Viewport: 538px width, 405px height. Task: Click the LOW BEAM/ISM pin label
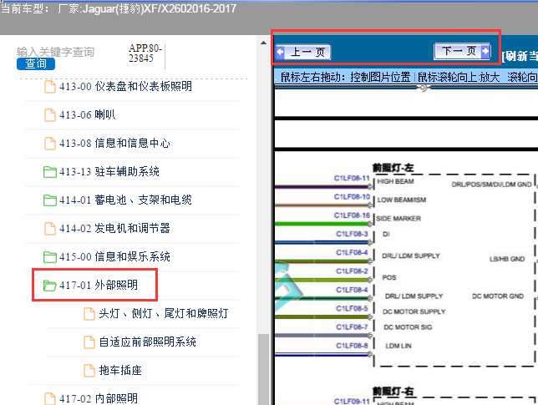402,200
